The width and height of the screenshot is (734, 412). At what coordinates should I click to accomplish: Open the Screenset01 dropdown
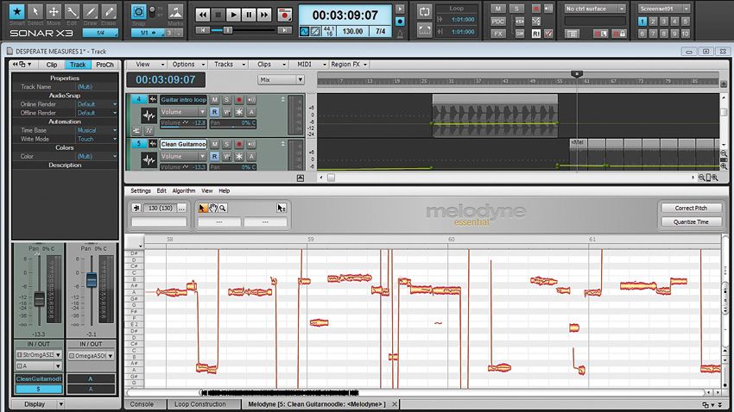point(664,9)
